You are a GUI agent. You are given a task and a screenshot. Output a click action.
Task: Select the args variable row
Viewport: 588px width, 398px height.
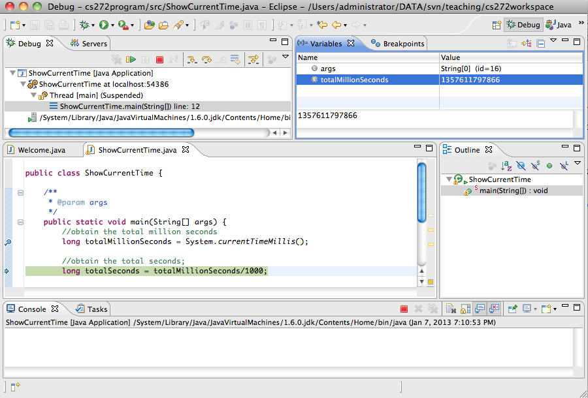440,69
